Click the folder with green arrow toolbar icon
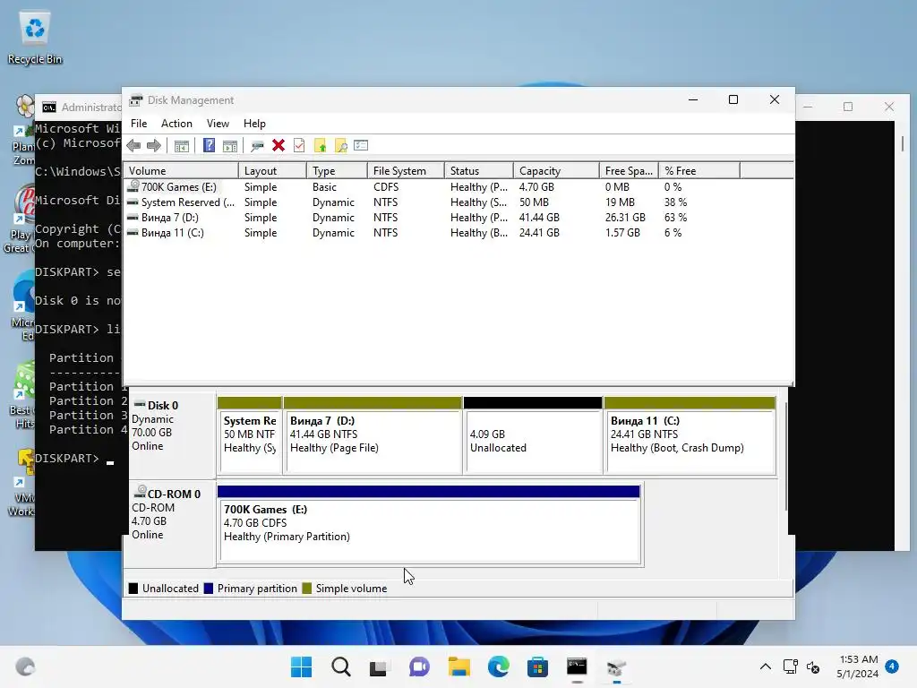Viewport: 917px width, 688px height. (x=320, y=146)
